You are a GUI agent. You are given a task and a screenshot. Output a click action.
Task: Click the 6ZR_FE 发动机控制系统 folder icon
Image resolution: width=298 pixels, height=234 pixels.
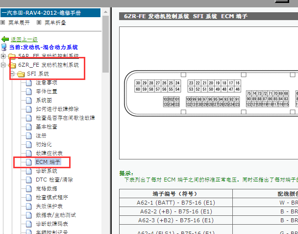(12, 65)
